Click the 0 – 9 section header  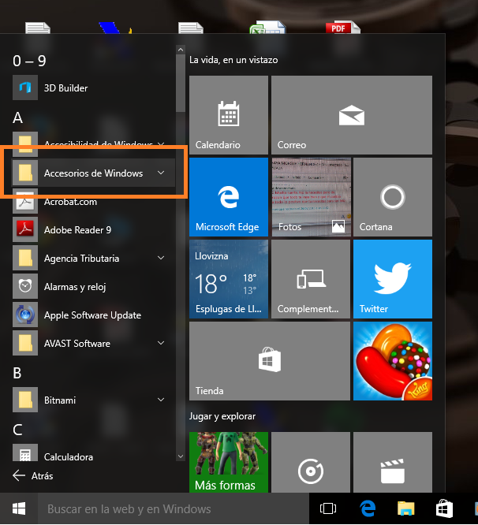pyautogui.click(x=29, y=60)
